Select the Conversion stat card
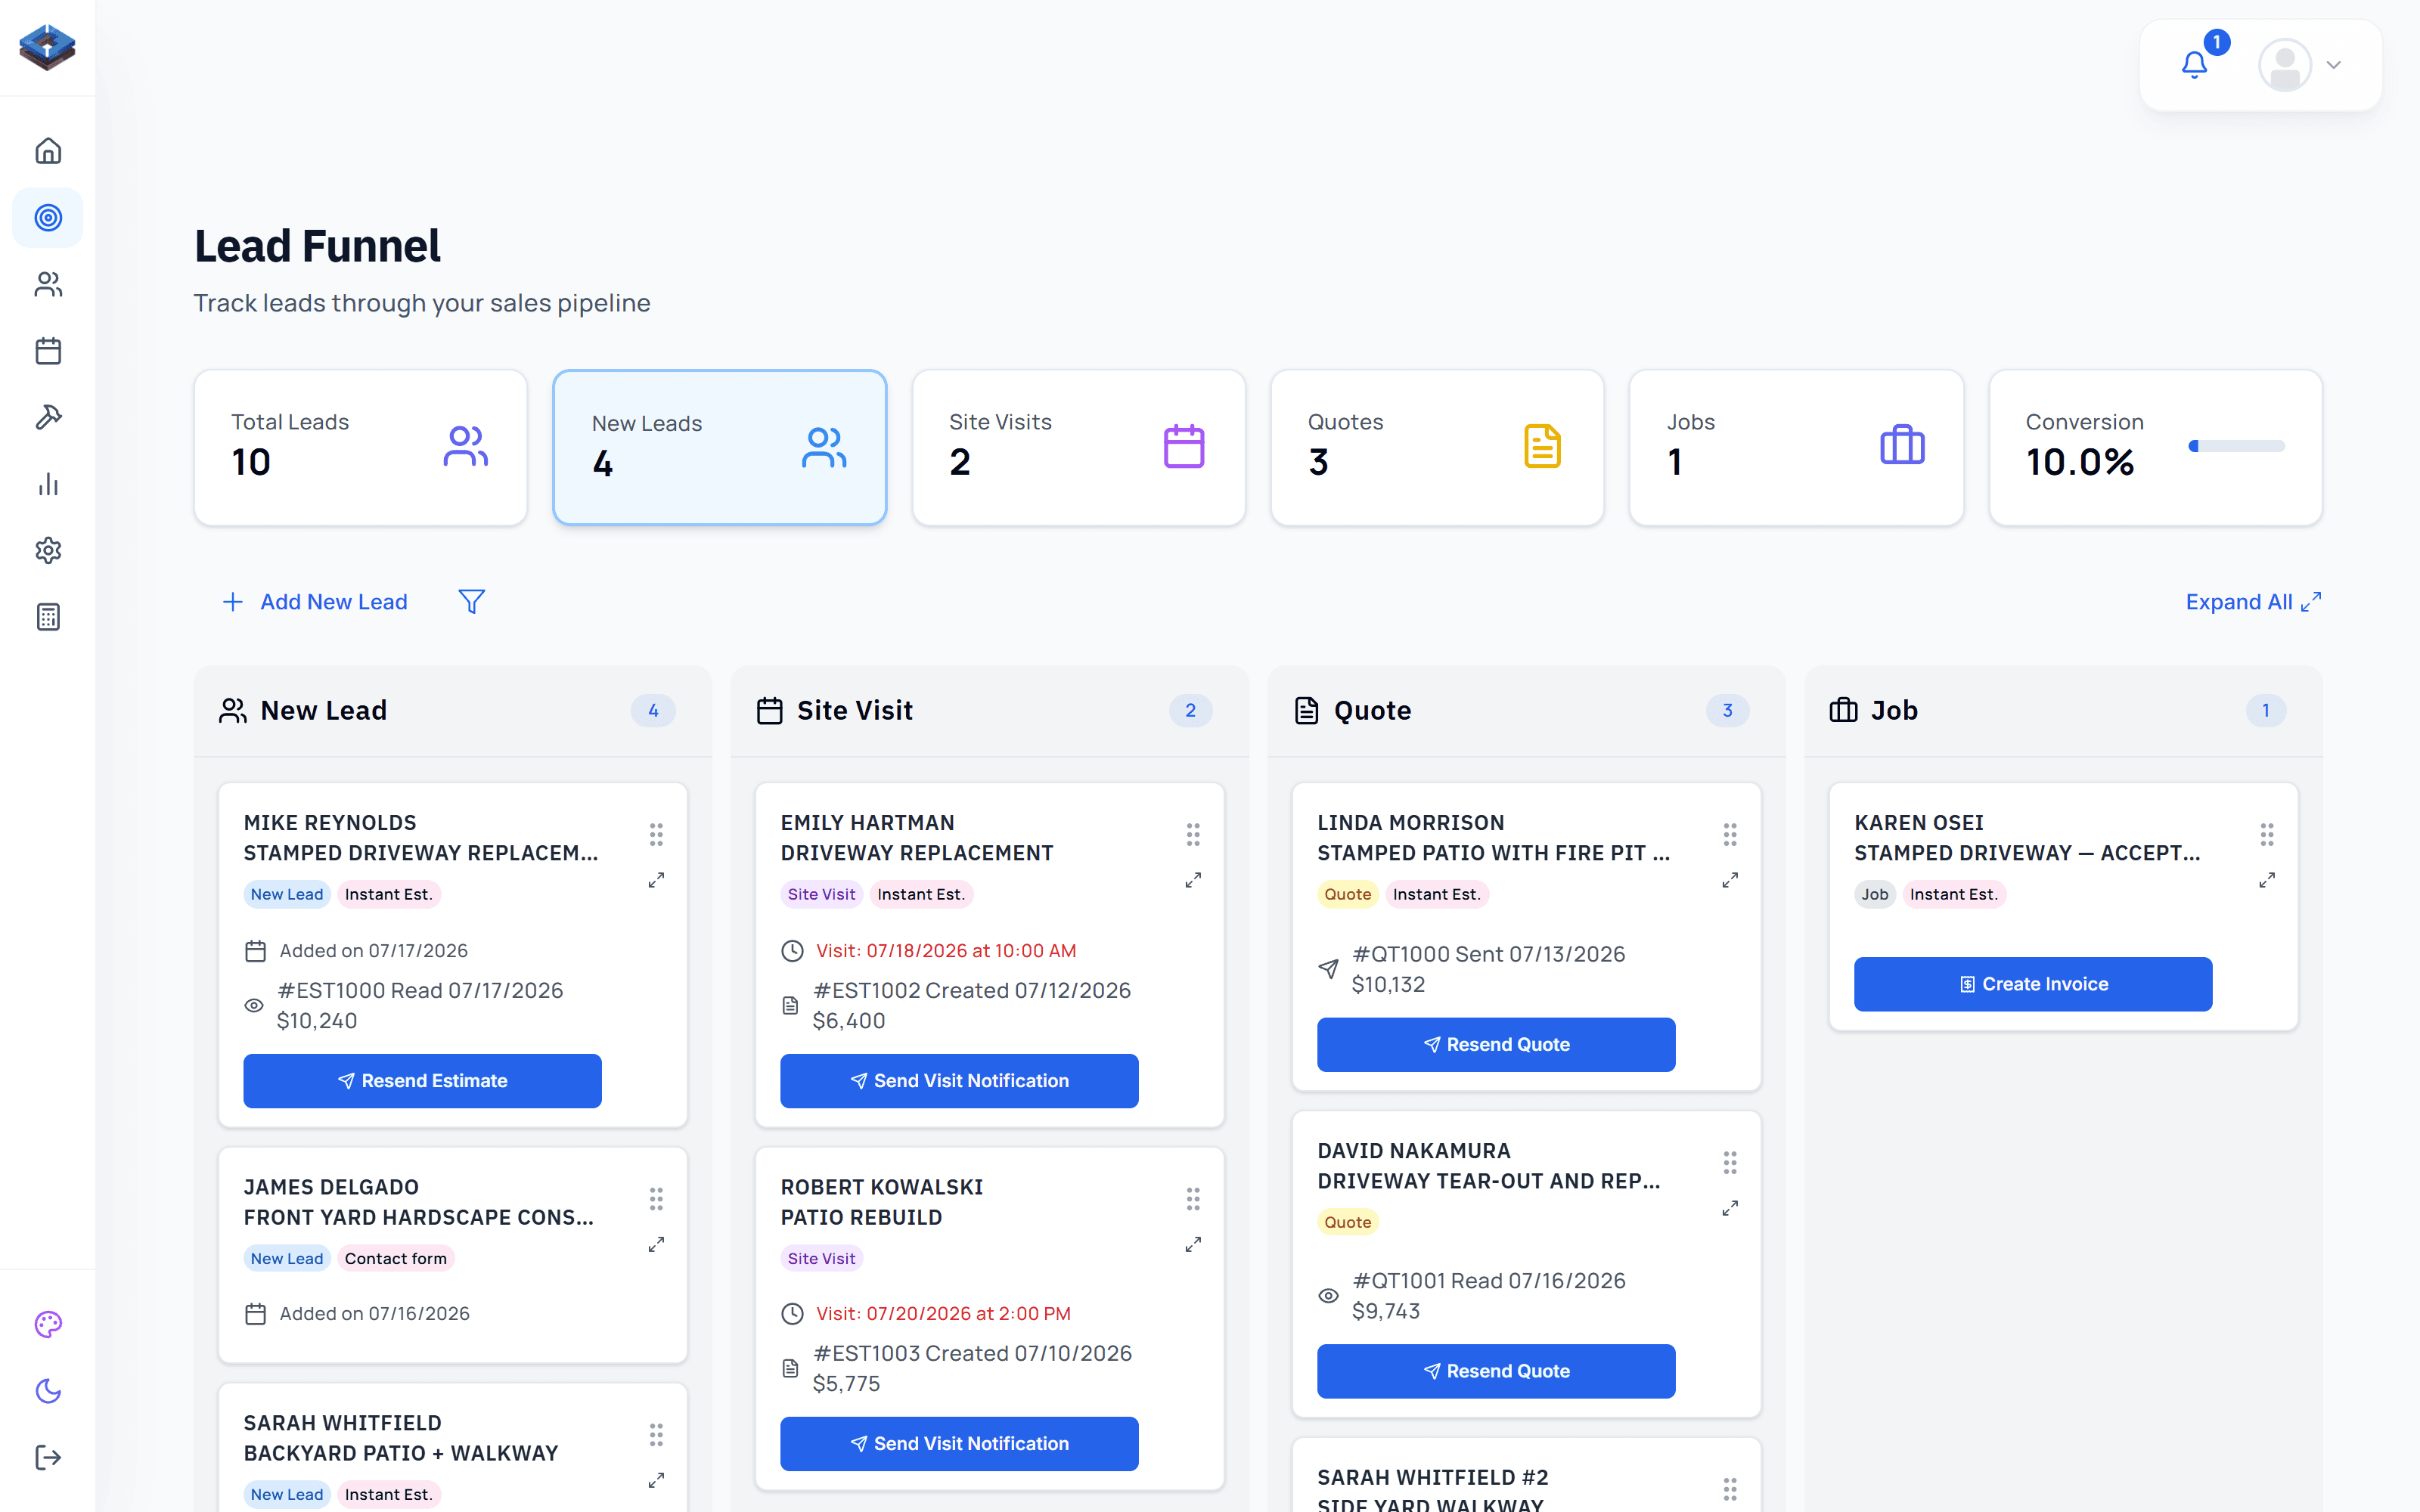2420x1512 pixels. pyautogui.click(x=2156, y=447)
